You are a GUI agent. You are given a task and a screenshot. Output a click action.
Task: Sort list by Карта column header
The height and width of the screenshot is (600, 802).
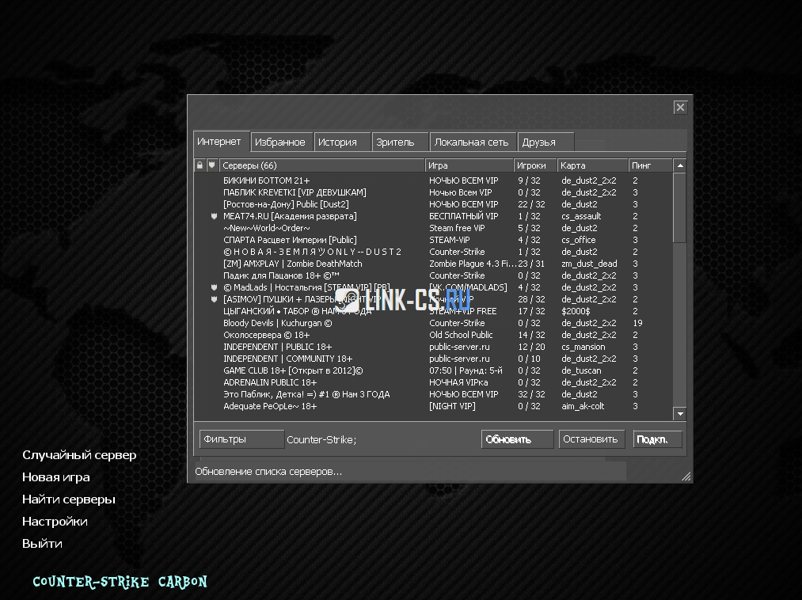tap(591, 165)
